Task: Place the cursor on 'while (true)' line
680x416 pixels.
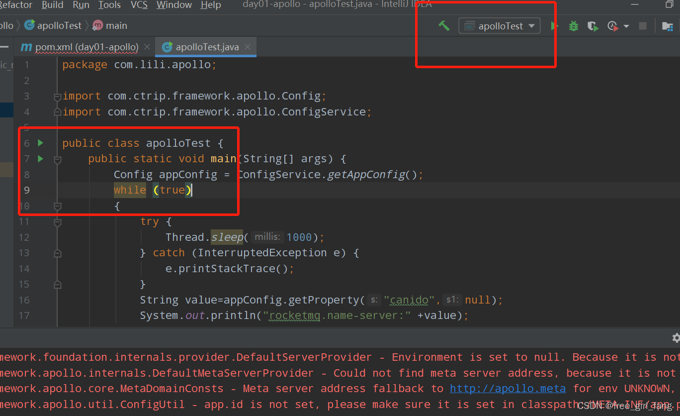Action: coord(153,190)
